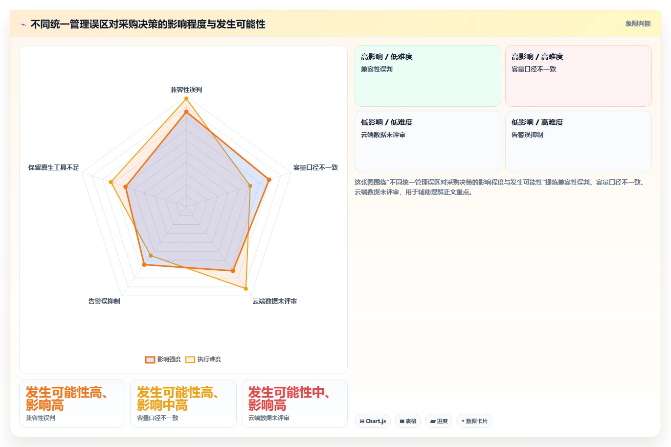Click the 容量口径不一致 radar axis label
671x447 pixels.
pos(315,167)
